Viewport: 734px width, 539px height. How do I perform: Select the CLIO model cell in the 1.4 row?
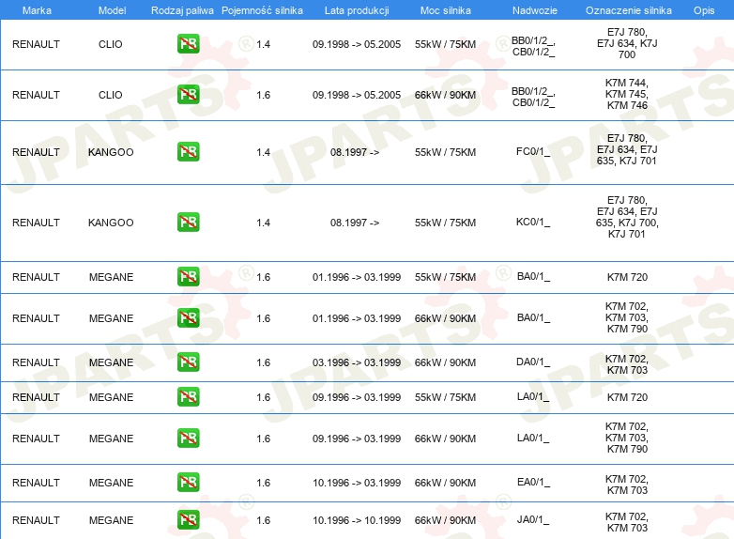(x=111, y=44)
